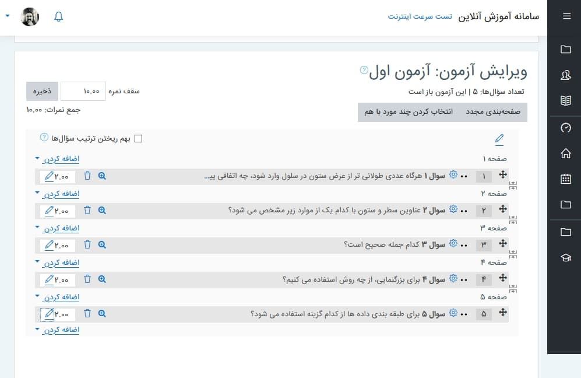Open the user avatar picture

coord(30,17)
